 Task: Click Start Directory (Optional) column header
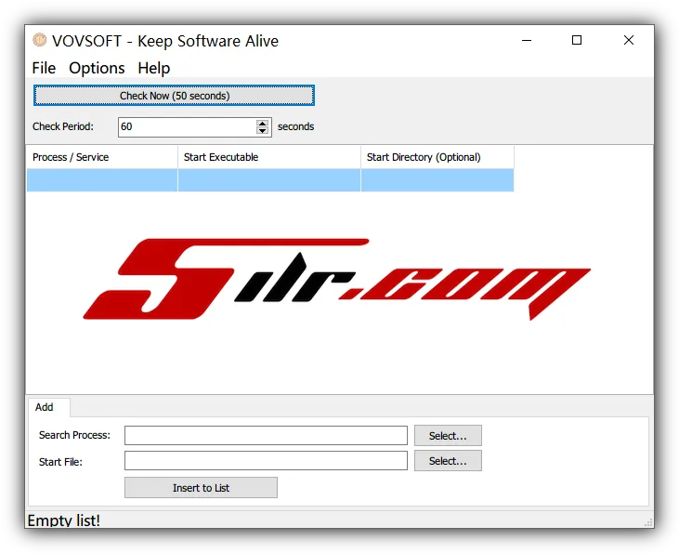[x=437, y=157]
